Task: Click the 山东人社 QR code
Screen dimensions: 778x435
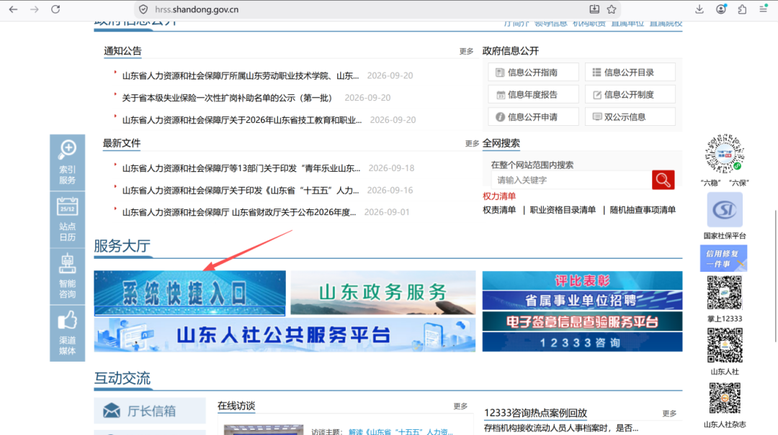Action: coord(725,346)
